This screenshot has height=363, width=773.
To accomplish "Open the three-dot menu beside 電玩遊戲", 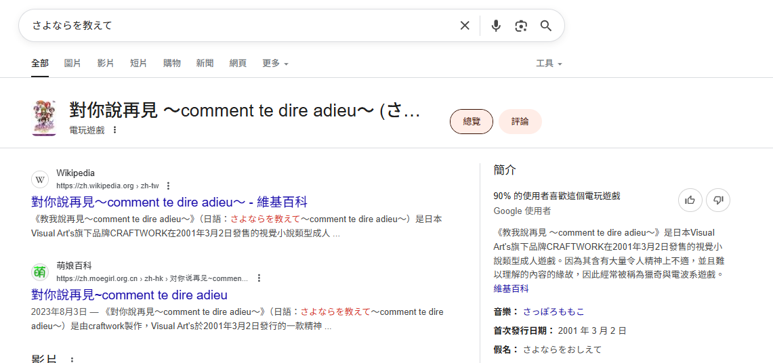I will (114, 130).
